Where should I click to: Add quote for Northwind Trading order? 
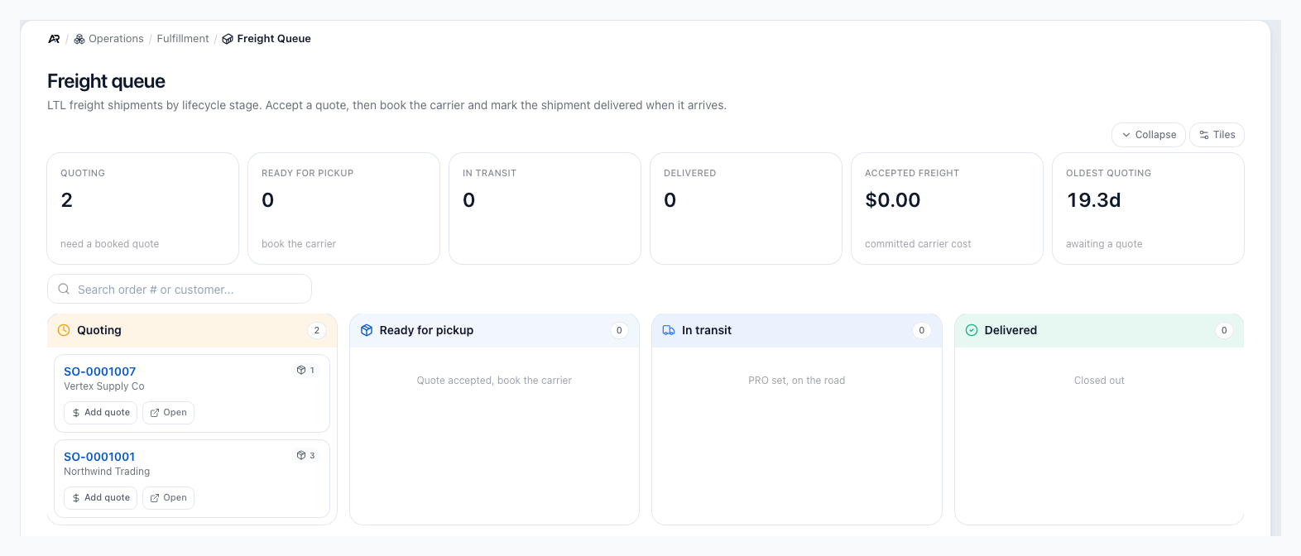pyautogui.click(x=100, y=498)
